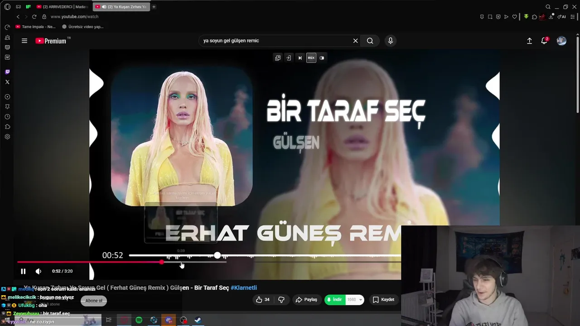Click the address bar URL
Image resolution: width=580 pixels, height=326 pixels.
(74, 17)
